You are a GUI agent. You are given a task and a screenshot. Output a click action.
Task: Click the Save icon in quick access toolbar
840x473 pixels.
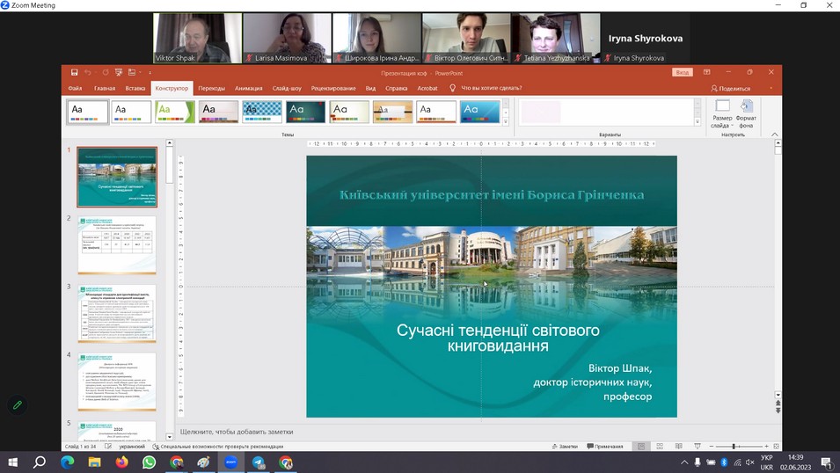(x=75, y=72)
